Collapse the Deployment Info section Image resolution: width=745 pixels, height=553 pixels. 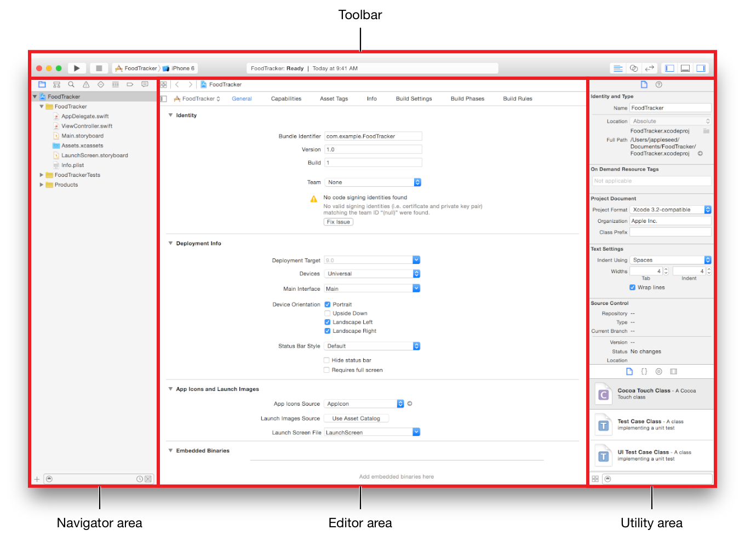click(x=170, y=243)
